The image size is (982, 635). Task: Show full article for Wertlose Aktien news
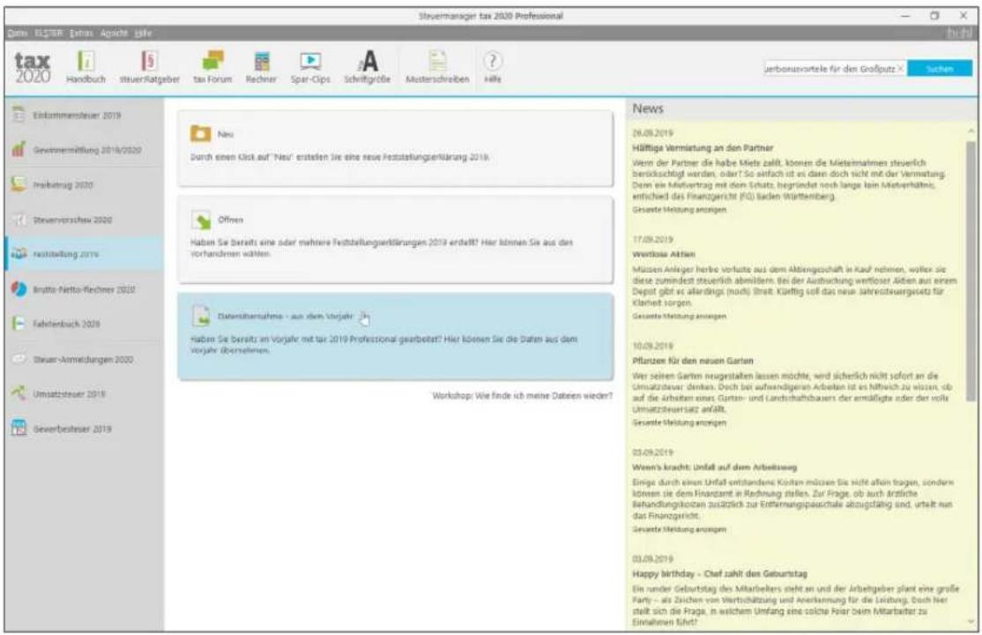coord(679,316)
